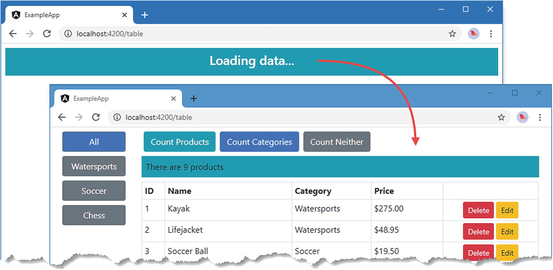Bookmark the page using rear window star icon
This screenshot has width=553, height=270.
(452, 34)
